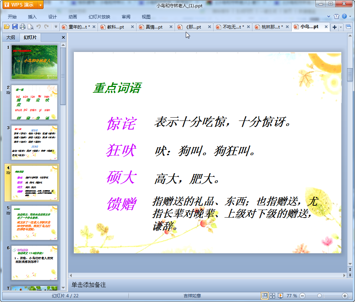
Task: Open the 动画 menu tab
Action: (x=73, y=17)
